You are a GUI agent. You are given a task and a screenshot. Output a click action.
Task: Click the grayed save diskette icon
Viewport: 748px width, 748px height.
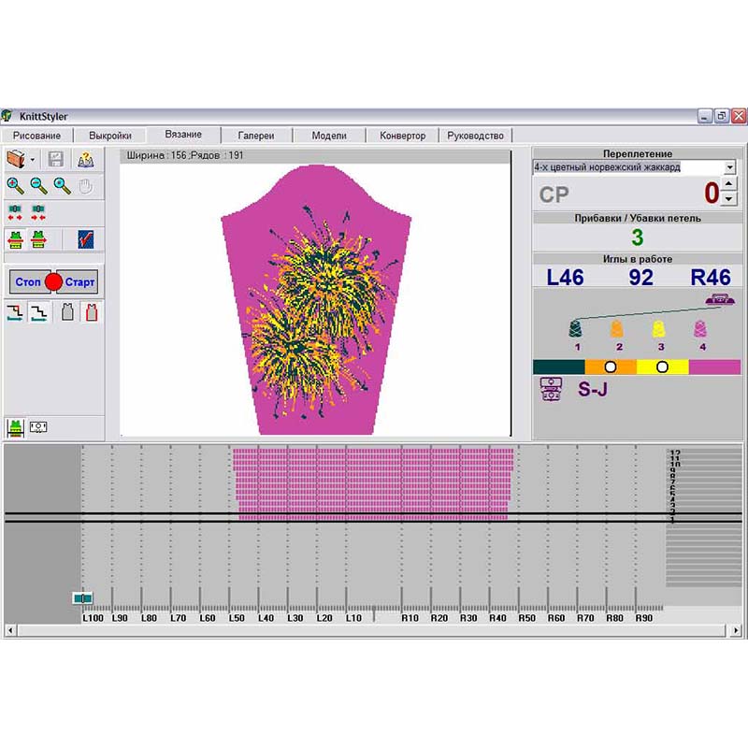[56, 159]
